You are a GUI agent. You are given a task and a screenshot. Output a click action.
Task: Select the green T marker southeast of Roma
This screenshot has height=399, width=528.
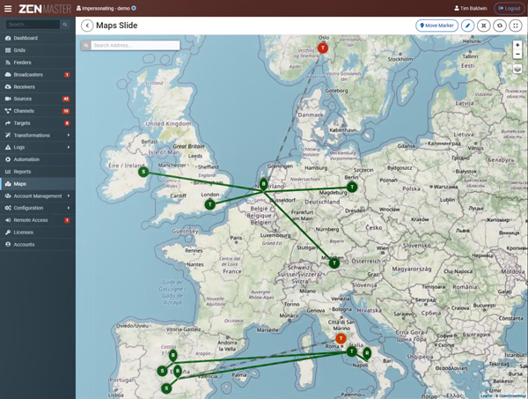(x=352, y=351)
